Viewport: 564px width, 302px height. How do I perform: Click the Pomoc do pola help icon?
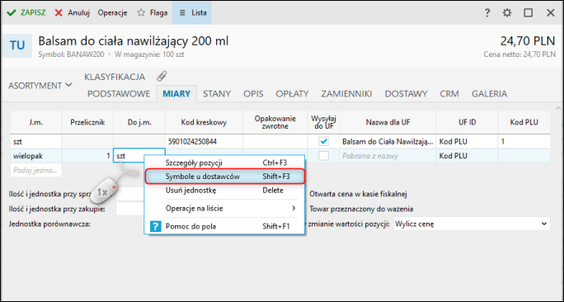155,226
